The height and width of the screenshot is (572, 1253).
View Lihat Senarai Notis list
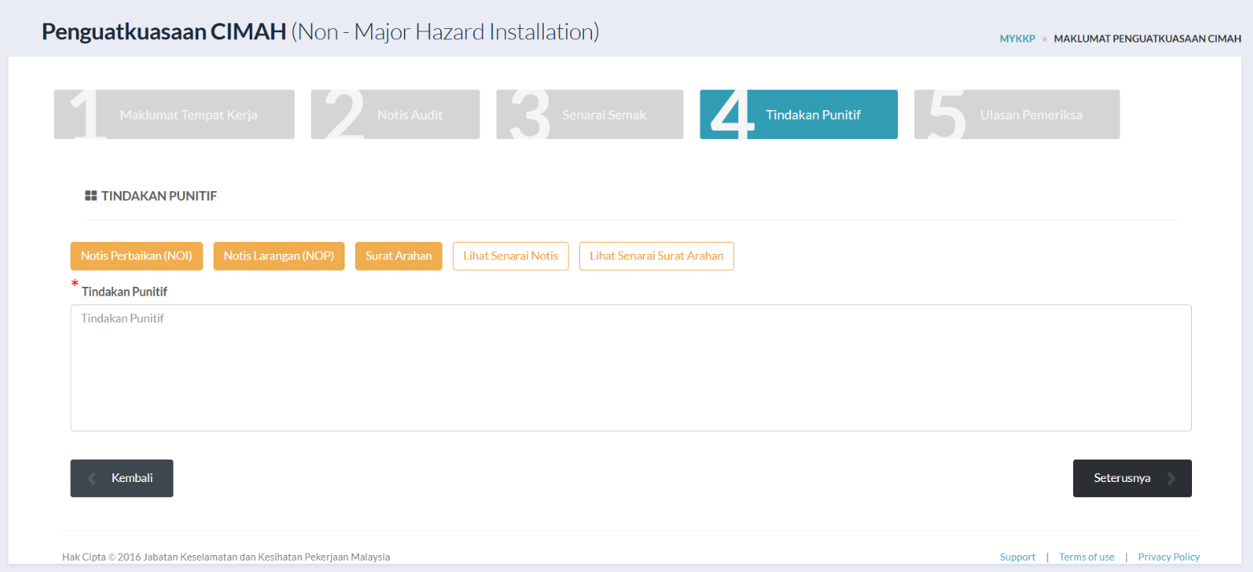click(511, 256)
